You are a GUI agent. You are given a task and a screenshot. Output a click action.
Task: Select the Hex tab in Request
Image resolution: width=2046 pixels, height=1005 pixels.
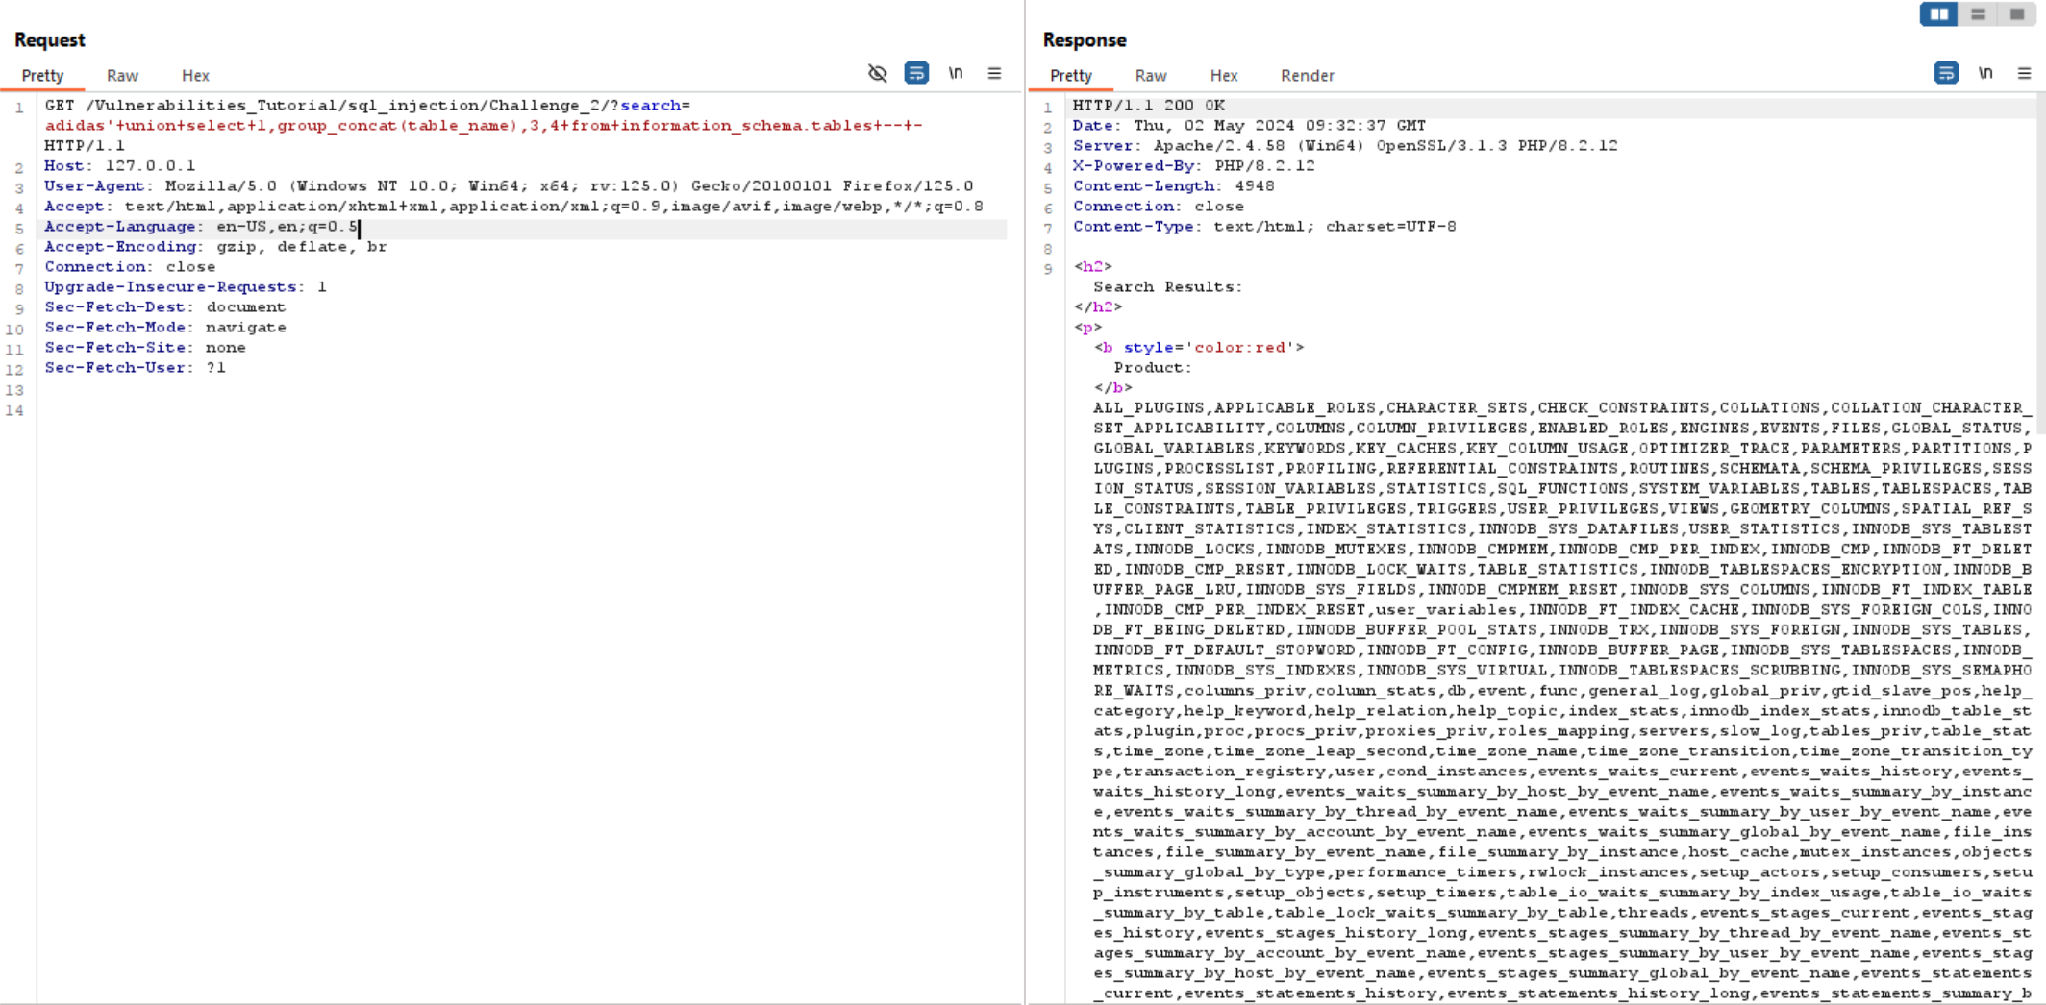195,76
